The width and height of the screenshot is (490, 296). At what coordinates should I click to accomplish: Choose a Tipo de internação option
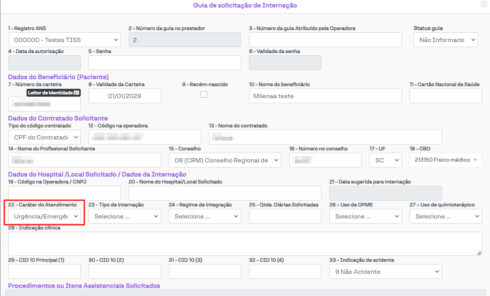(x=124, y=216)
